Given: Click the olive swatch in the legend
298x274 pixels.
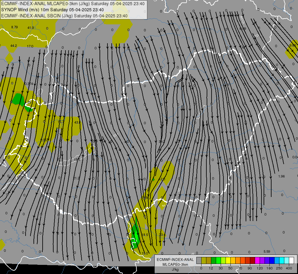Looking at the screenshot, I should pyautogui.click(x=204, y=261).
